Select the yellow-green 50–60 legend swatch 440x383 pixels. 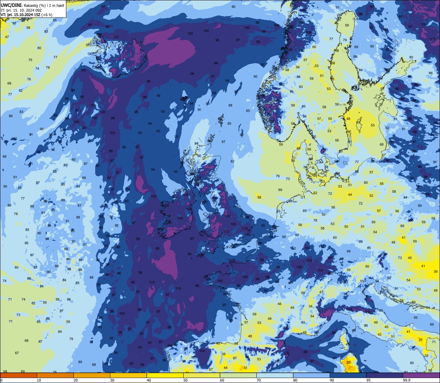click(201, 375)
